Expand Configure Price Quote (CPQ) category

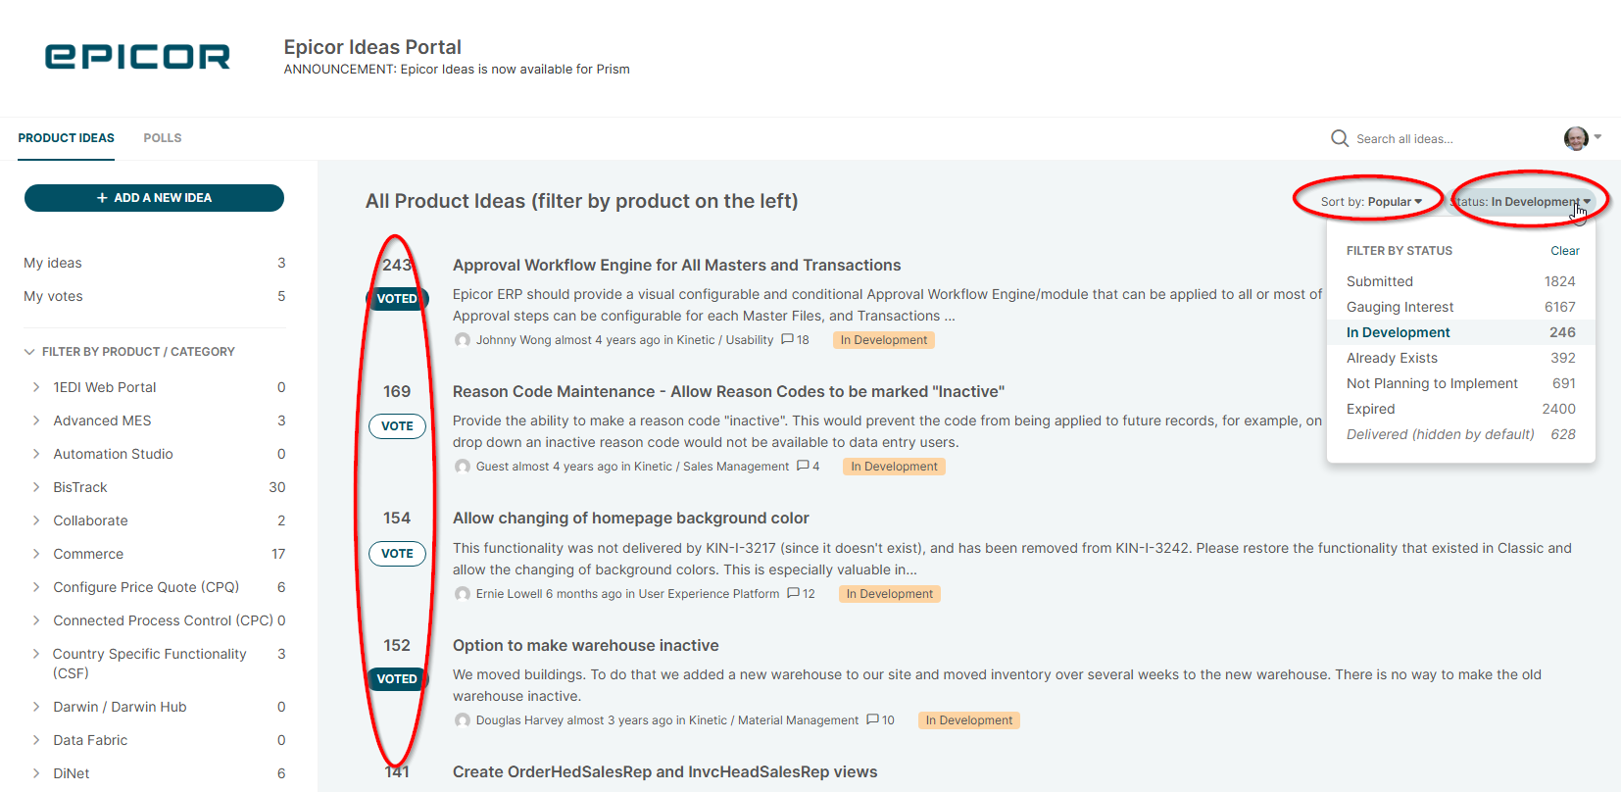(36, 587)
